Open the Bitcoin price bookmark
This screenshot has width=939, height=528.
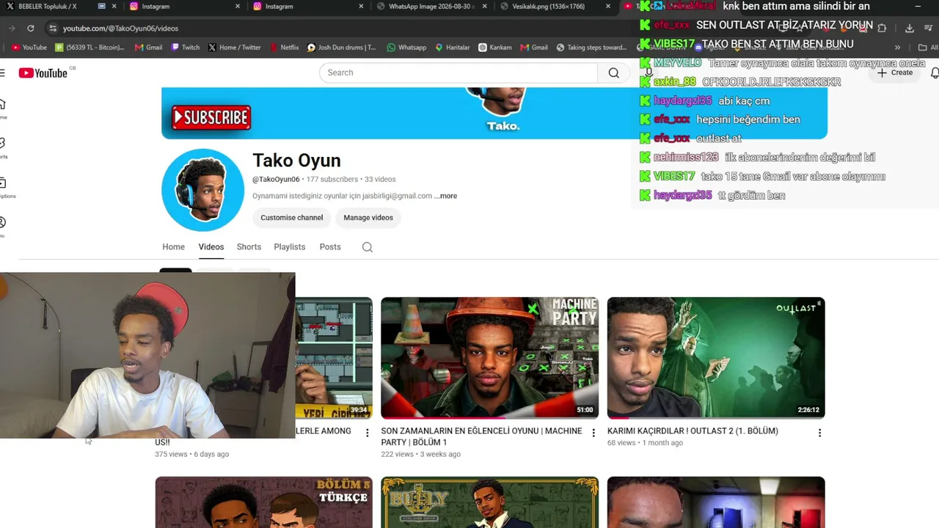click(x=90, y=48)
